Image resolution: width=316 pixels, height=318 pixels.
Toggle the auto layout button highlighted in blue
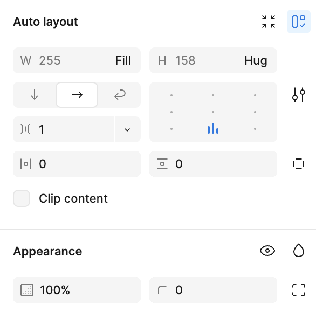(299, 22)
